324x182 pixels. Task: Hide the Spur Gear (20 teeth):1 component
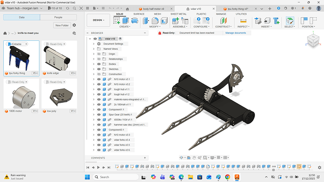(99, 114)
